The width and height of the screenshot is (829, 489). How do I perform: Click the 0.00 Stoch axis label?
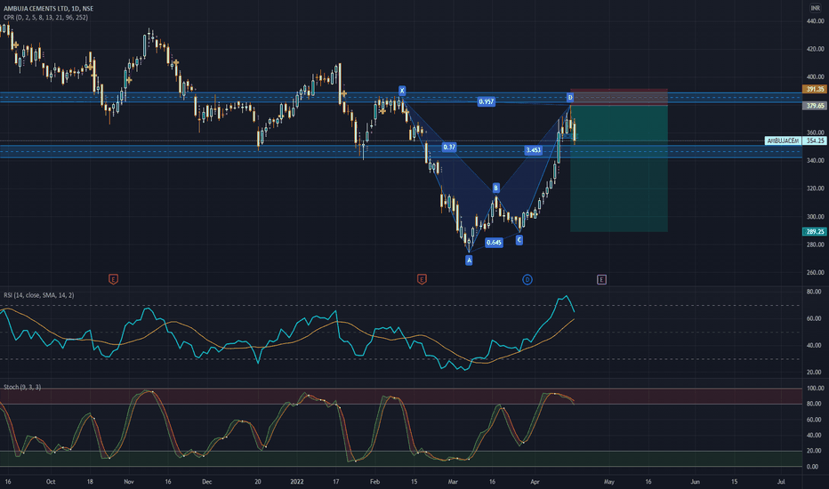[813, 467]
